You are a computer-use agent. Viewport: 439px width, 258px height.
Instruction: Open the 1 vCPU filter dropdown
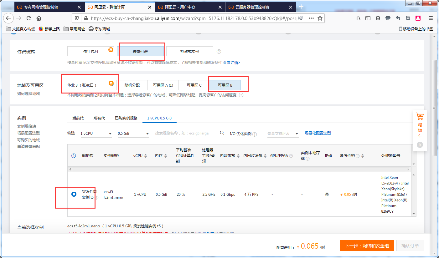point(96,134)
